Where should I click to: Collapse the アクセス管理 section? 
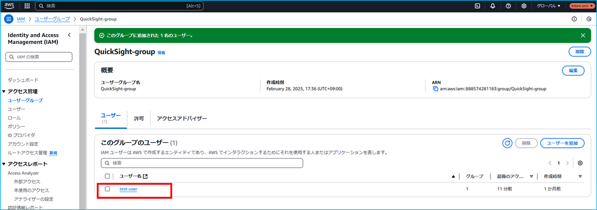coord(4,92)
